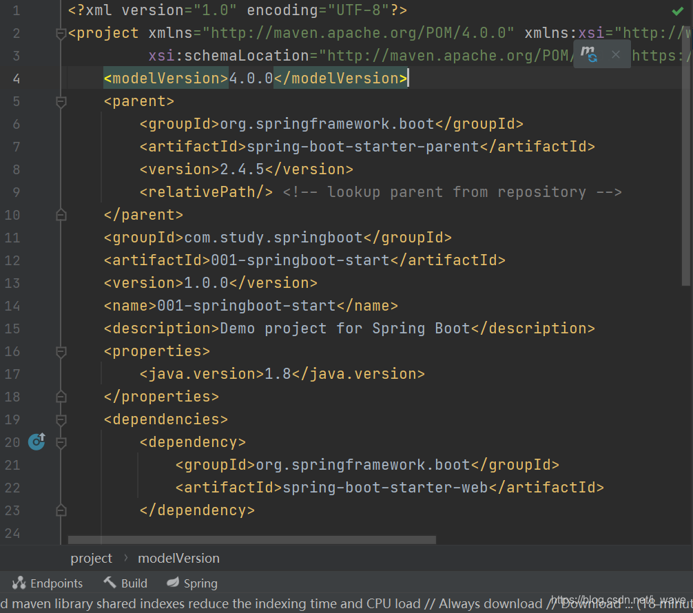693x613 pixels.
Task: Click the Build hammer icon
Action: pyautogui.click(x=110, y=583)
